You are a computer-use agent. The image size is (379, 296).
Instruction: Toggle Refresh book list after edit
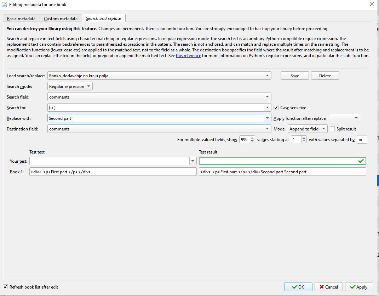tap(5, 287)
